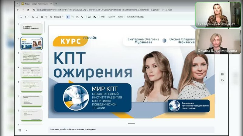The width and height of the screenshot is (243, 136).
Task: Click the yellow 'КУРС' badge on slide
Action: point(70,41)
